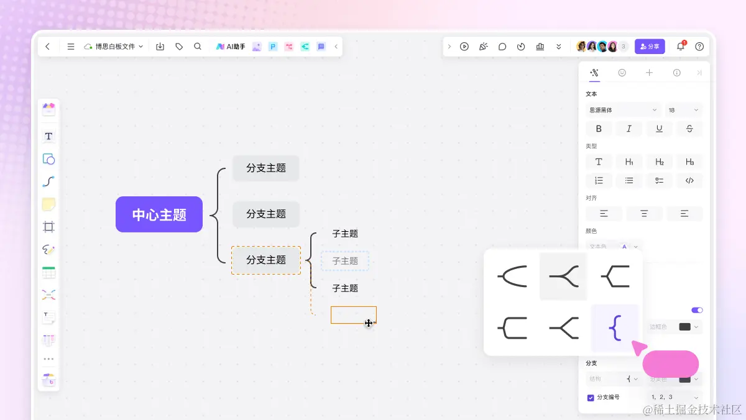Turn off the border toggle switch
The image size is (746, 420).
[696, 310]
